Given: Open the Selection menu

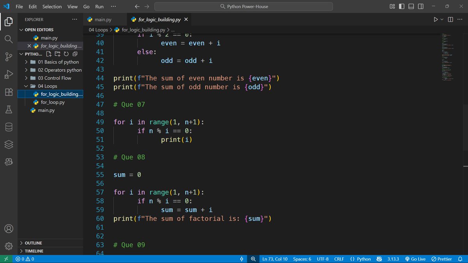Looking at the screenshot, I should click(x=52, y=7).
